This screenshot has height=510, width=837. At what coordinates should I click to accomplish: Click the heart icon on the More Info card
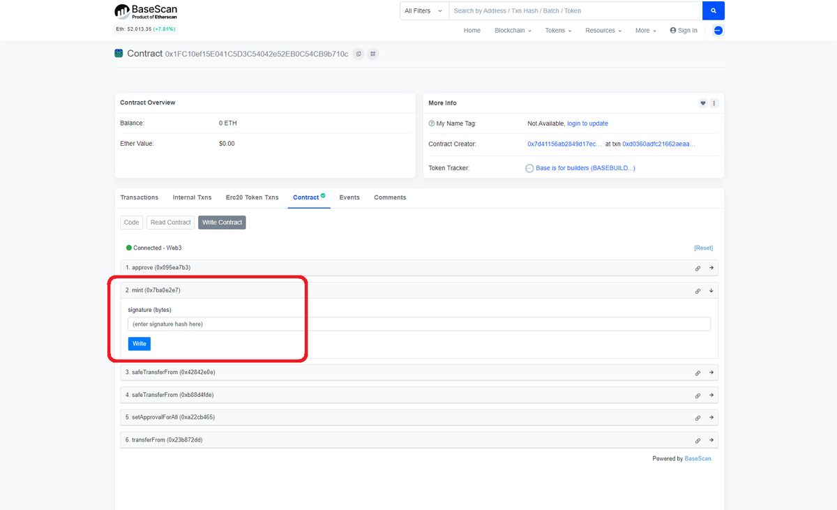(x=702, y=103)
